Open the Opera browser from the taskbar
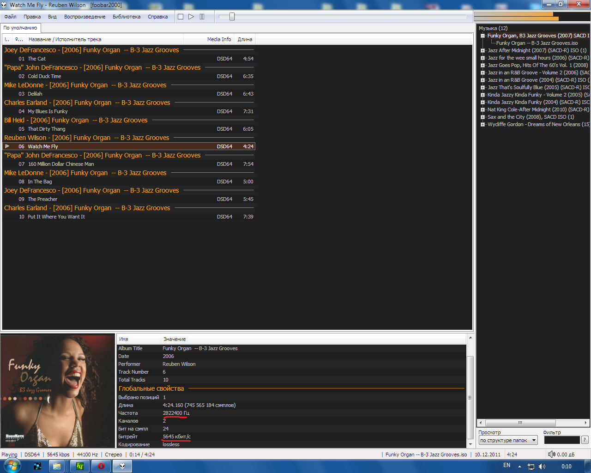The height and width of the screenshot is (473, 591). pyautogui.click(x=101, y=466)
